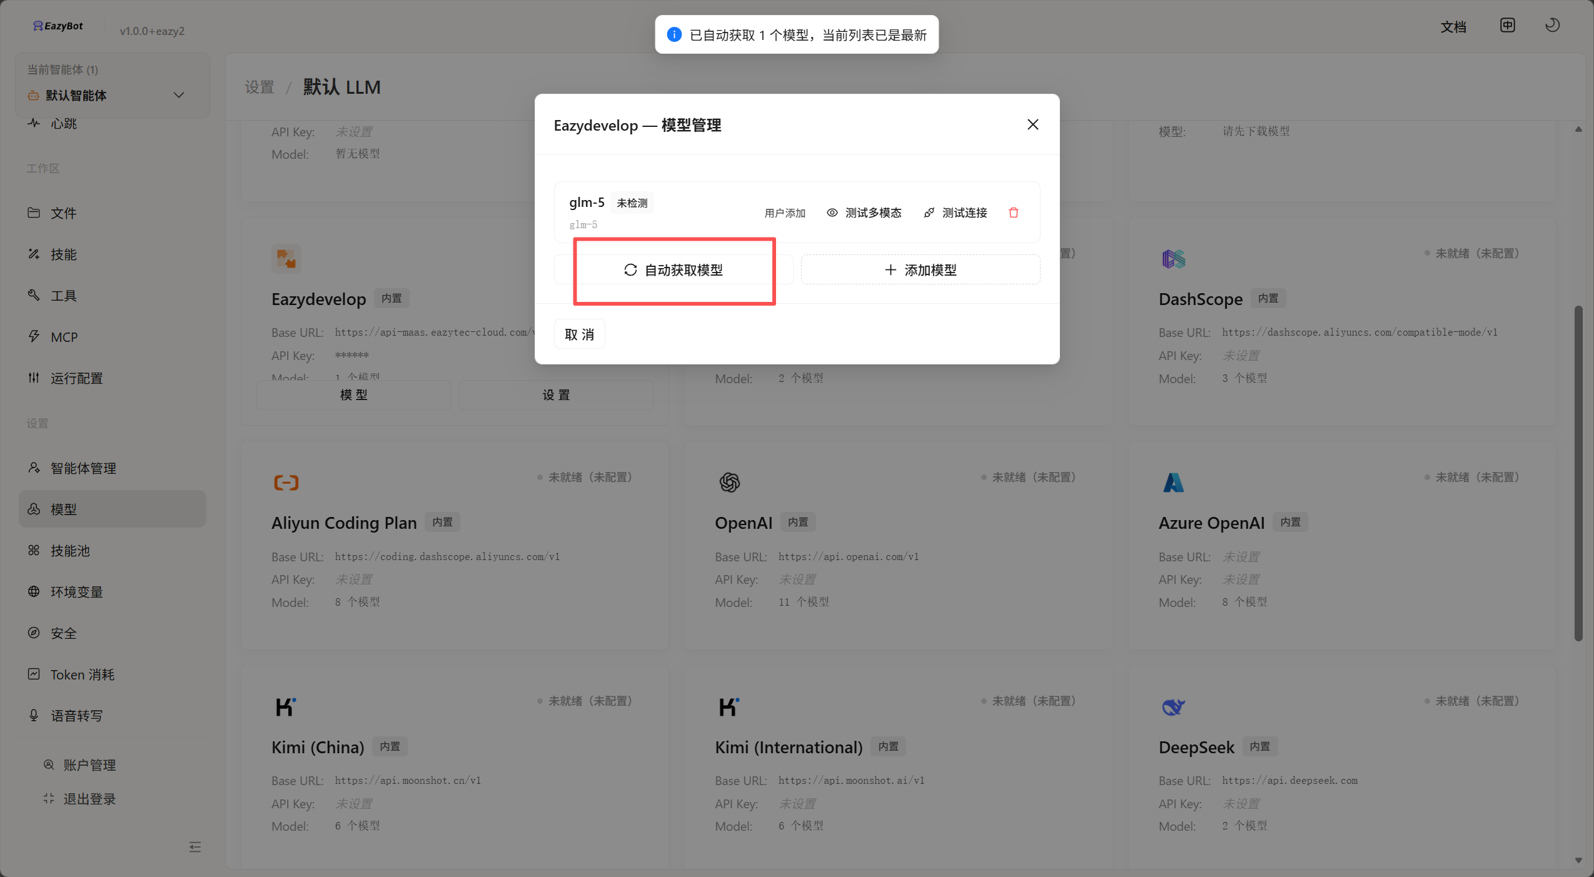Click the DashScope base URL text
Screen dimensions: 1594x877
1359,332
